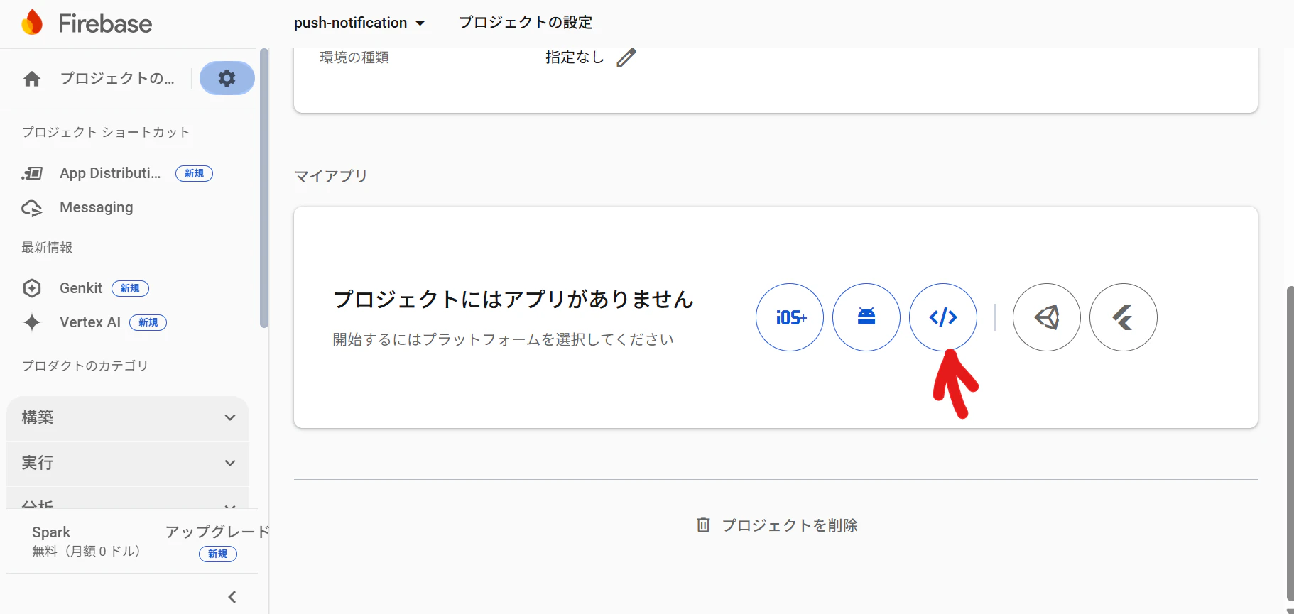Click the App Distribution icon

[x=32, y=173]
